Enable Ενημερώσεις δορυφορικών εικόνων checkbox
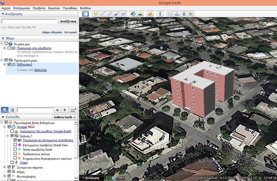Image resolution: width=277 pixels, height=181 pixels. click(15, 158)
